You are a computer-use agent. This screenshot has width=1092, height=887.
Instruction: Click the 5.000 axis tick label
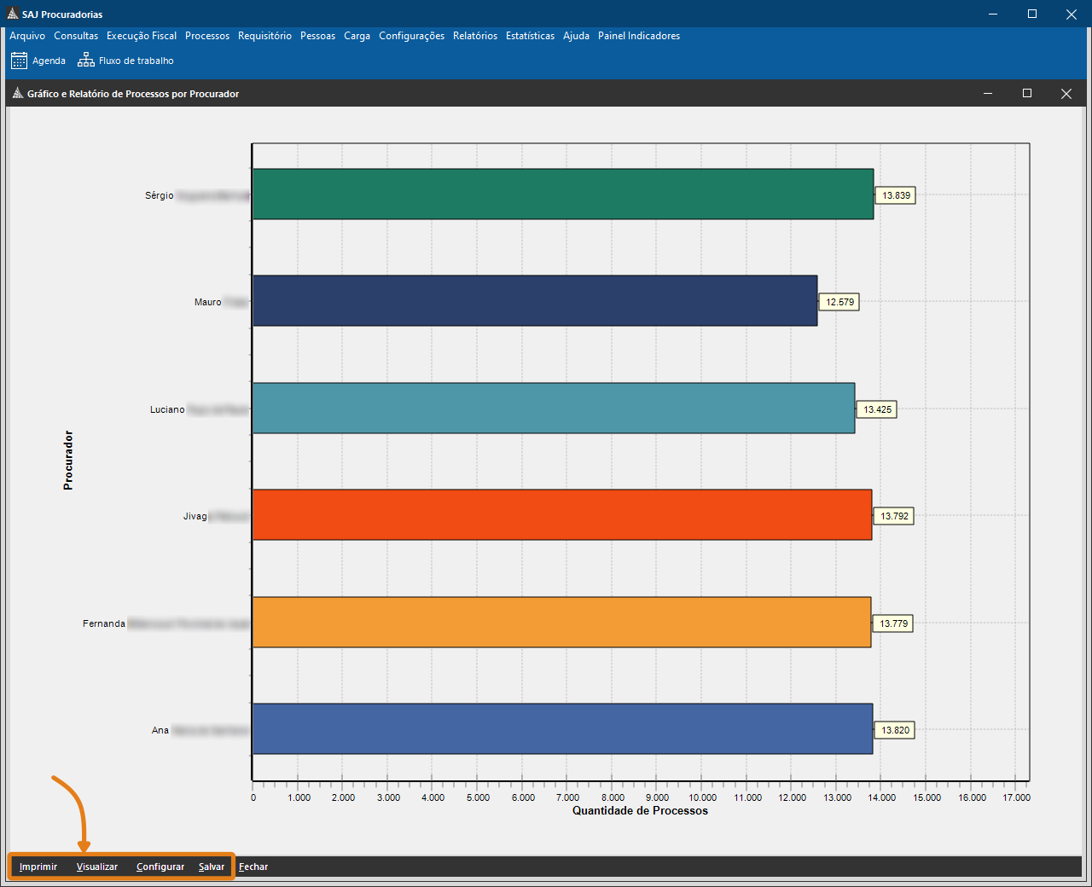click(x=478, y=797)
